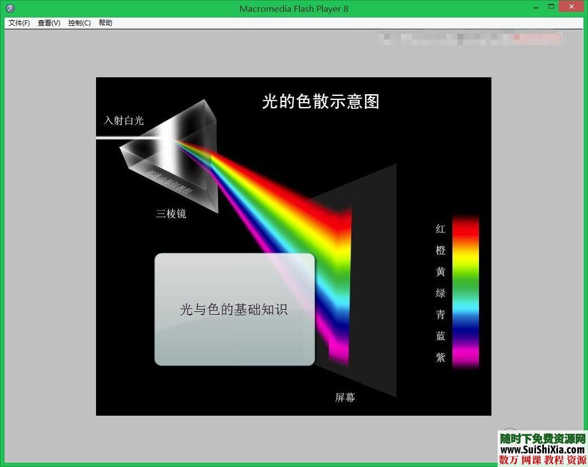Open the 帮助 menu
The width and height of the screenshot is (588, 467).
pos(105,23)
